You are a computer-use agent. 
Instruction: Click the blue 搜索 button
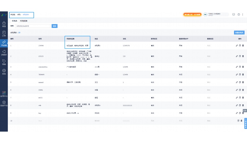[54, 26]
